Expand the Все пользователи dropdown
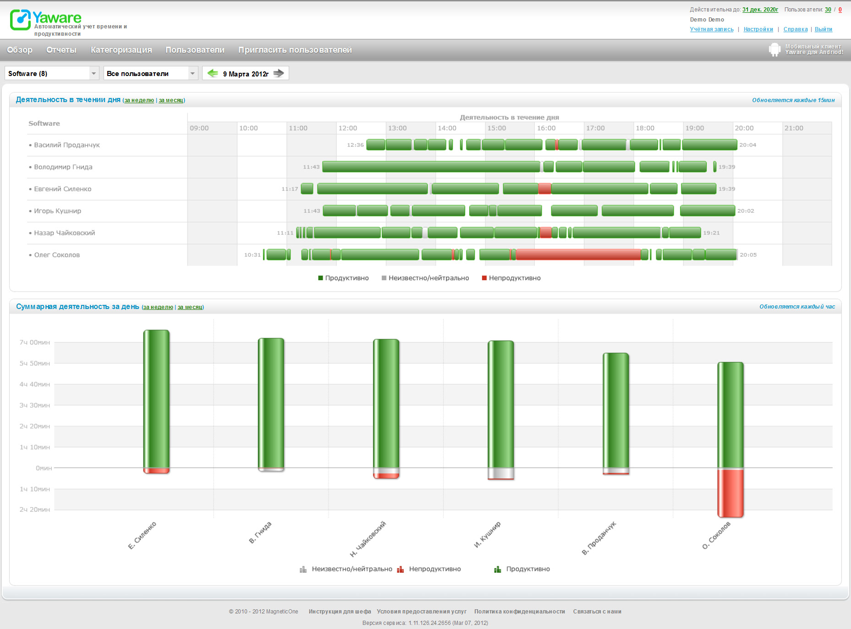Image resolution: width=851 pixels, height=629 pixels. point(192,73)
